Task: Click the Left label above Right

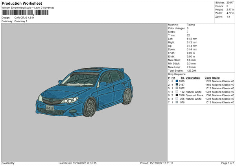Action: point(170,39)
